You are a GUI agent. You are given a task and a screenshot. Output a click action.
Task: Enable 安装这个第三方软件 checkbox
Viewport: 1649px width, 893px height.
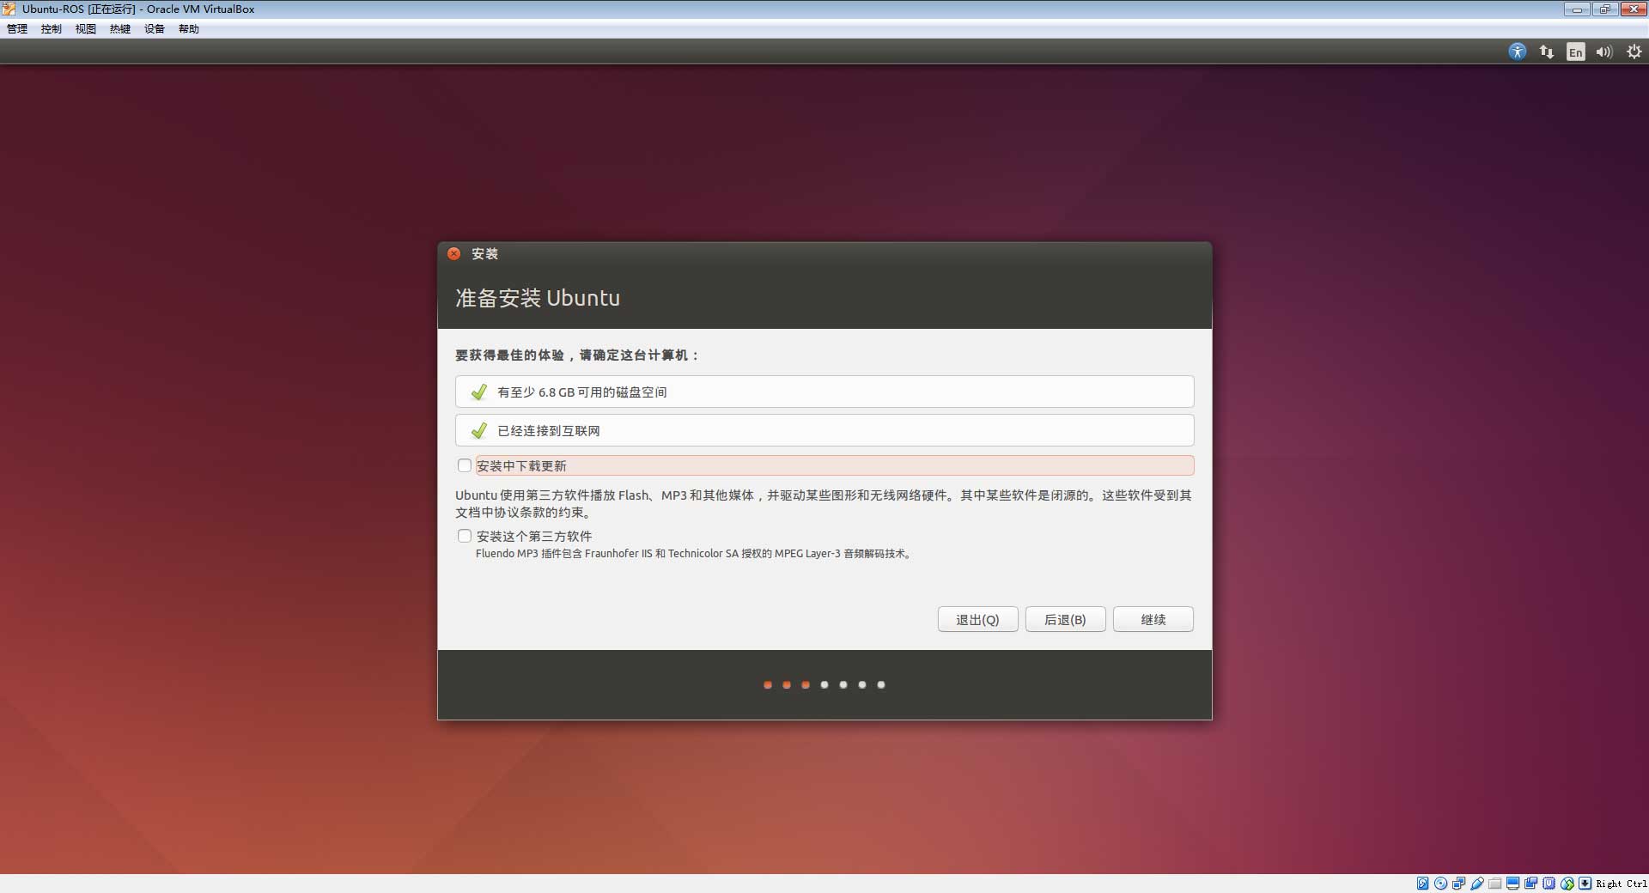point(465,536)
